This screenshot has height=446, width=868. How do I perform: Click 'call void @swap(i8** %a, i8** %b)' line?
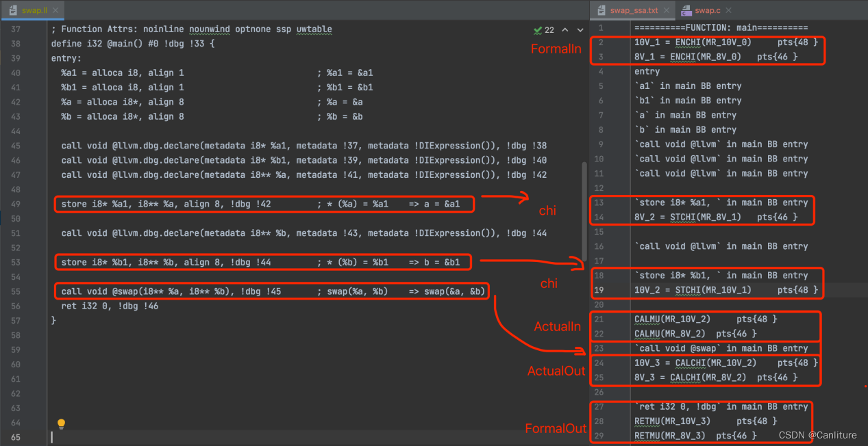273,291
